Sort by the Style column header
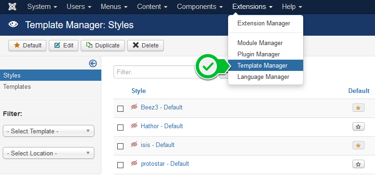375x178 pixels. pos(139,91)
